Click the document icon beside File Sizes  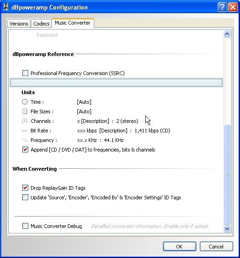click(x=25, y=111)
